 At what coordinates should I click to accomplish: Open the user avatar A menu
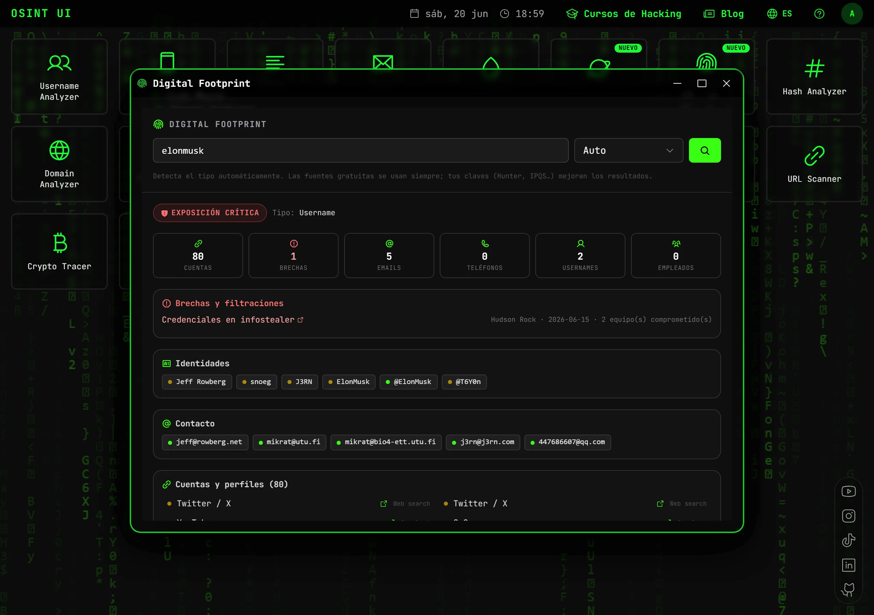pyautogui.click(x=852, y=14)
